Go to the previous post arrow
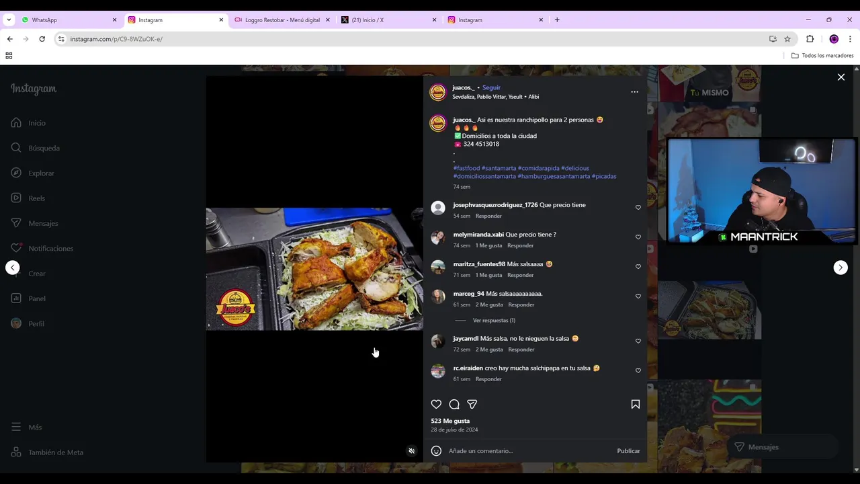 (13, 268)
